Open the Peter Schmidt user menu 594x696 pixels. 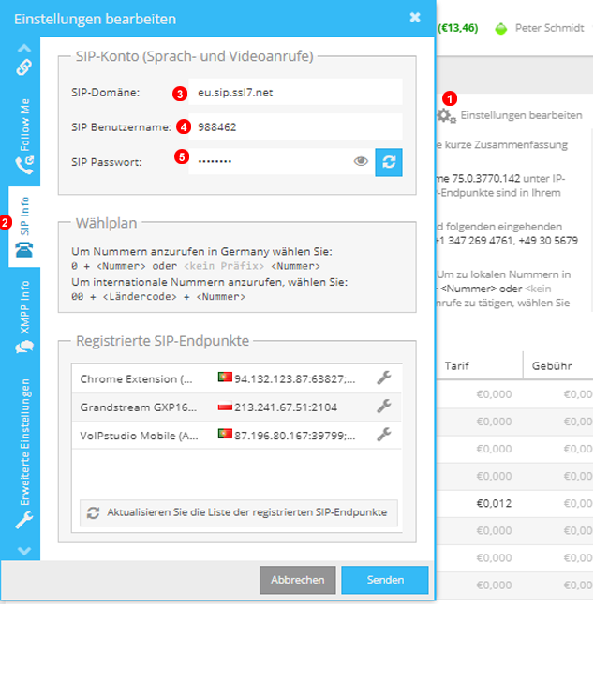click(550, 28)
